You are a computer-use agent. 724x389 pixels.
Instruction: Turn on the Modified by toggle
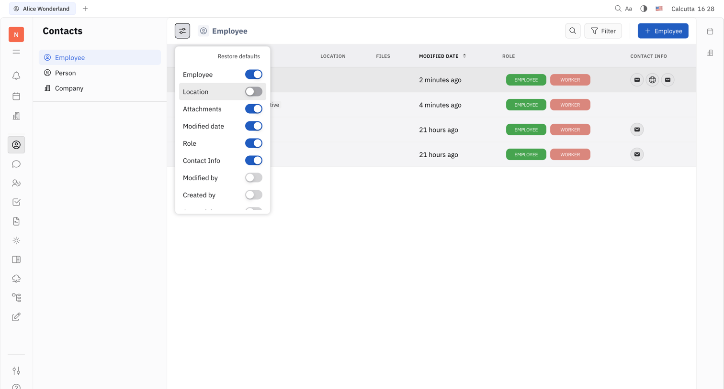coord(254,178)
